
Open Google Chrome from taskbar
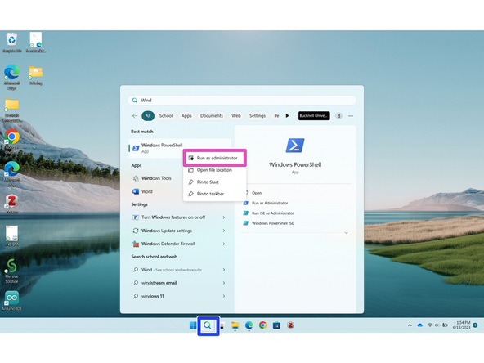(262, 325)
